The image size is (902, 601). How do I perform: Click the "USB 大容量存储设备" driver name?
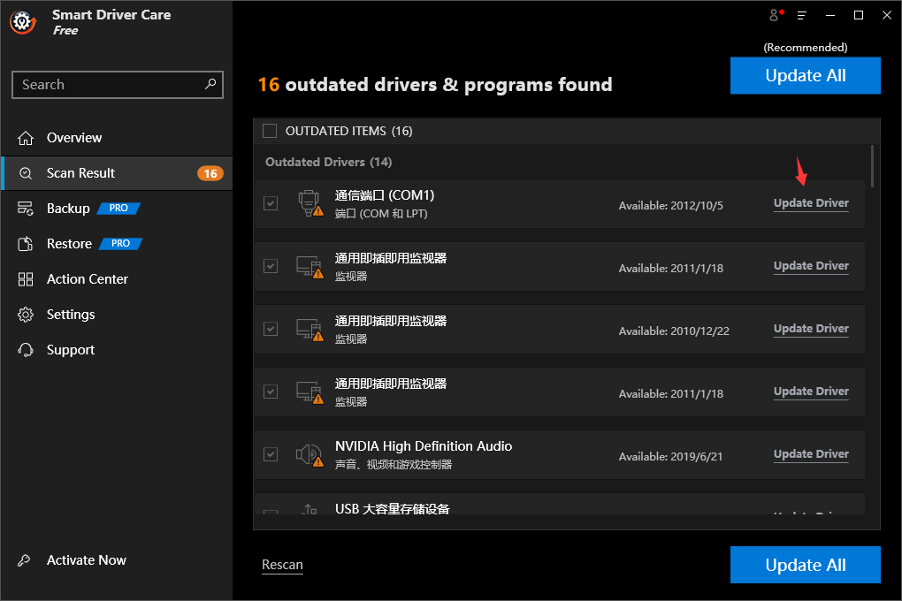coord(393,509)
